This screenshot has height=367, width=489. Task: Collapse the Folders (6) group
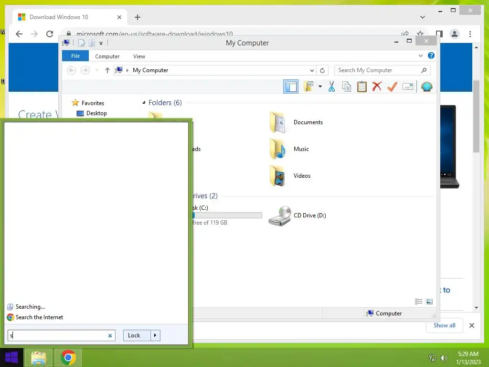(144, 103)
